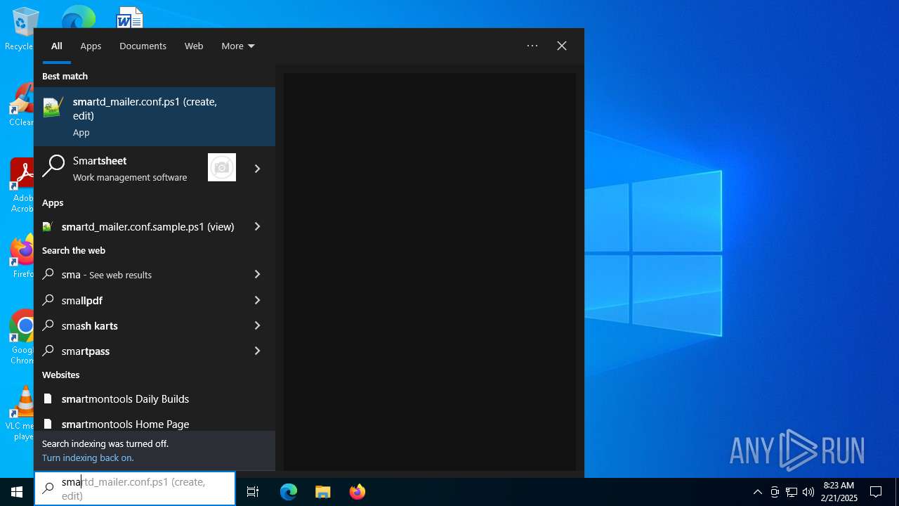Select the Adobe Acrobat desktop icon
Viewport: 899px width, 506px height.
22,186
